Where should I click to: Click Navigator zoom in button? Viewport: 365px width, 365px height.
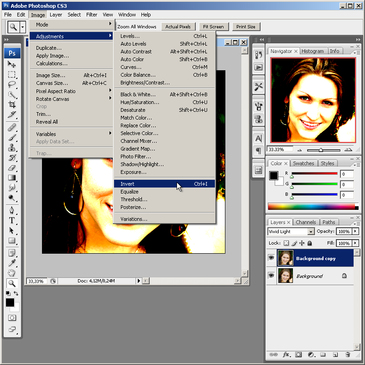pos(348,150)
